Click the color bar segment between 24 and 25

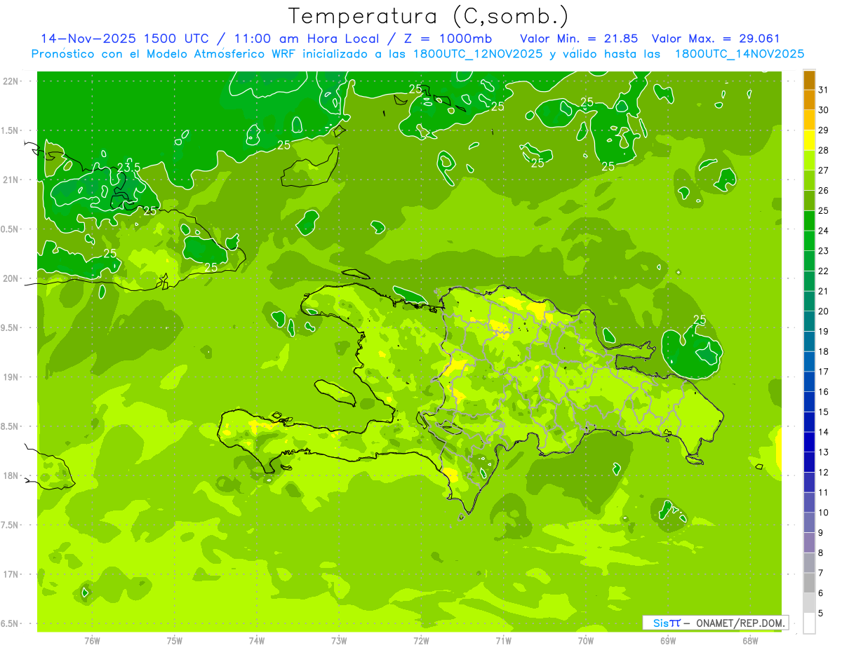click(x=809, y=221)
